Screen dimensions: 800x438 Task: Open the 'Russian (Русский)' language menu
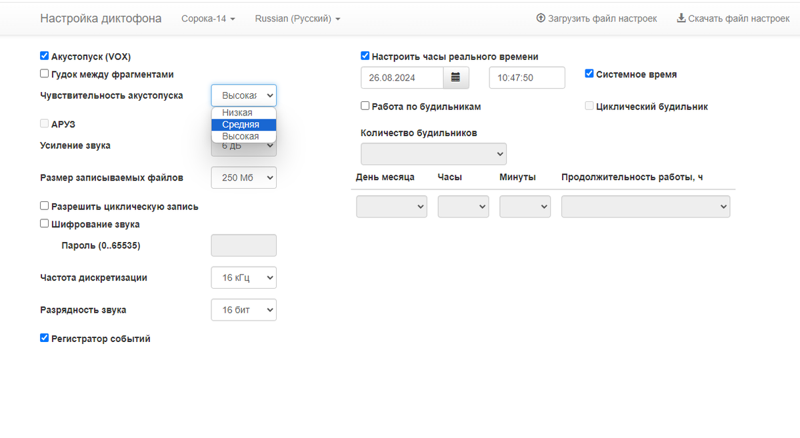297,19
